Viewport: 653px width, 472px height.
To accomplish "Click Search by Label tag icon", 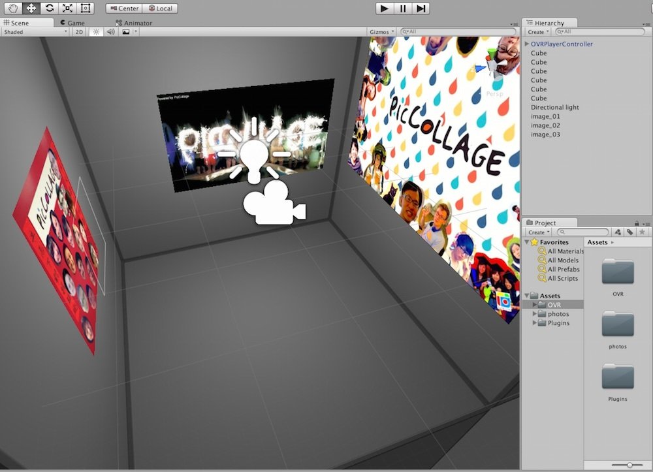I will [x=629, y=232].
